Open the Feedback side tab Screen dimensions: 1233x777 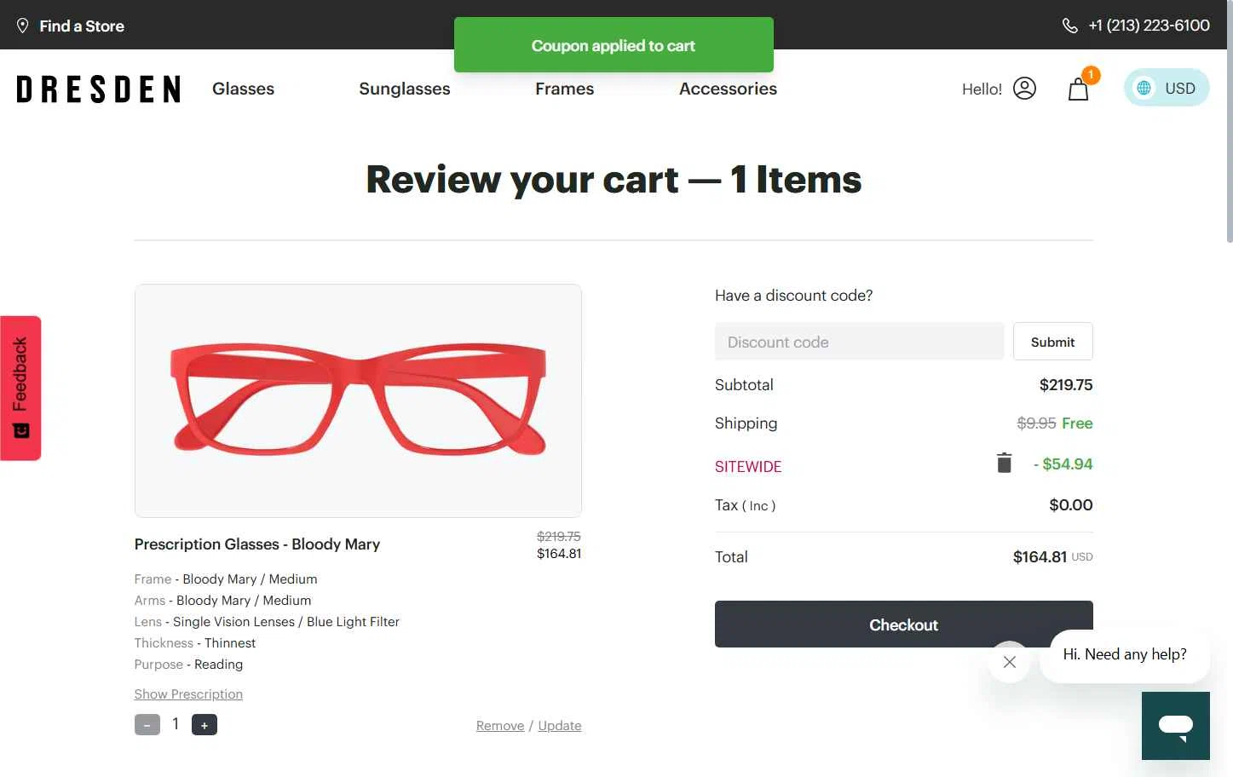pyautogui.click(x=20, y=388)
